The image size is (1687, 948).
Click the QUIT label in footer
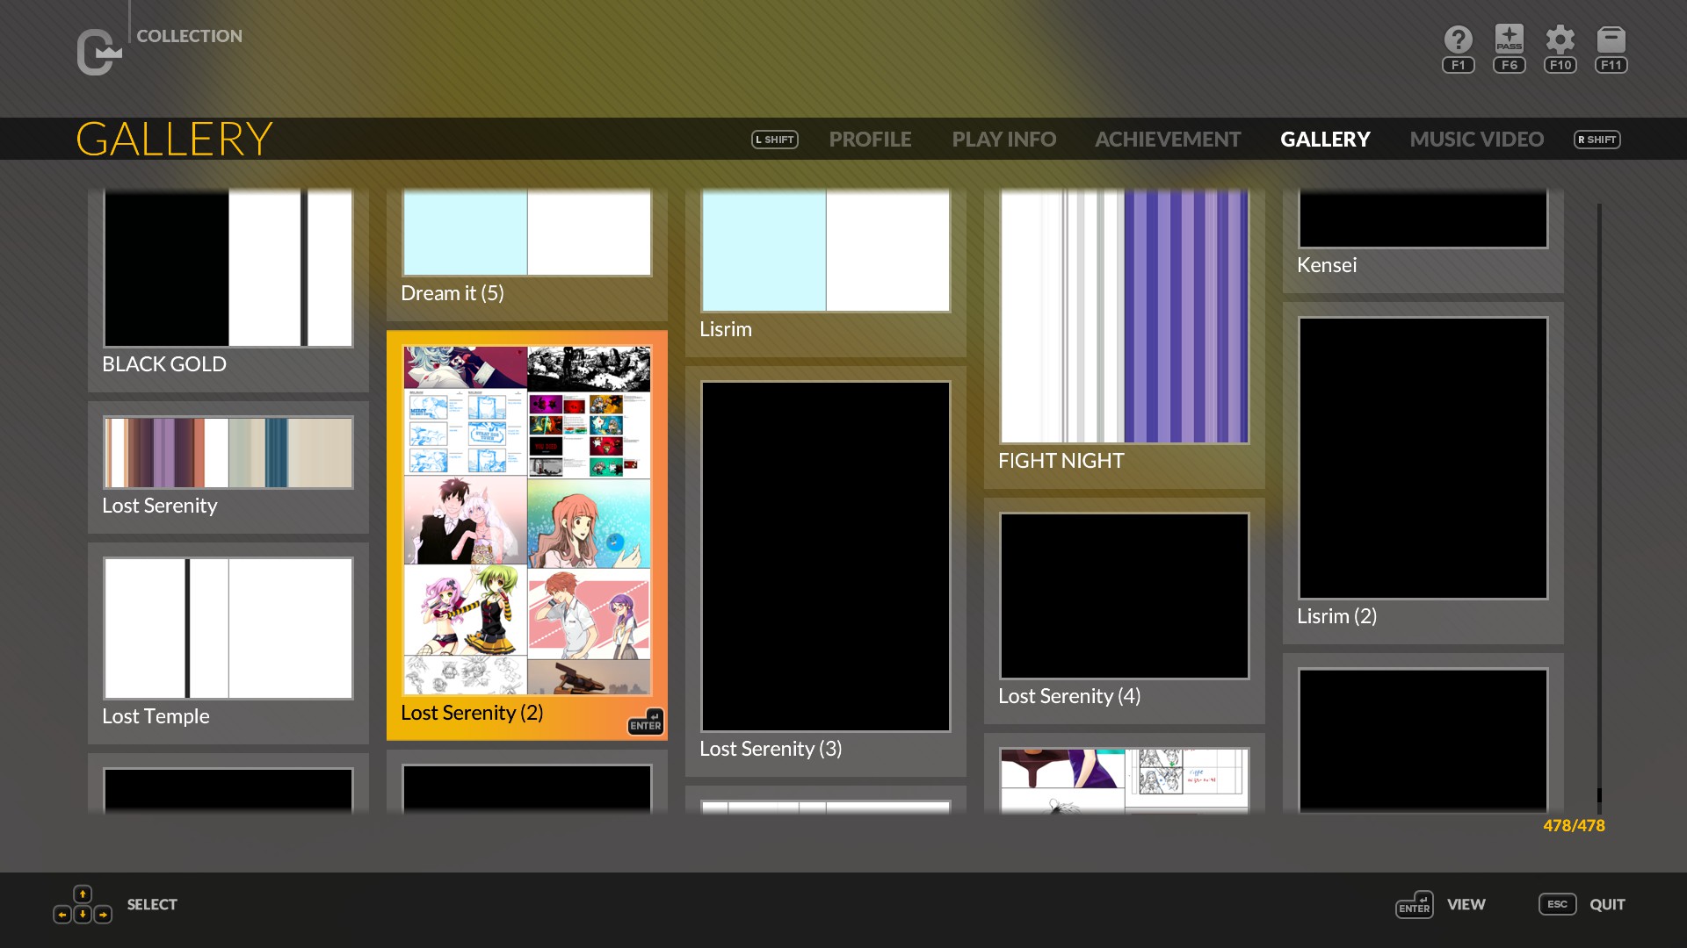click(x=1607, y=904)
